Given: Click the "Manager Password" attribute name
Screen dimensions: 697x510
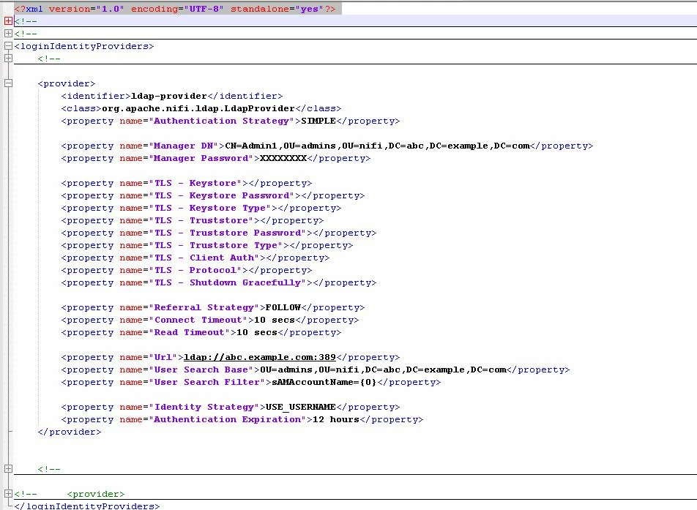Looking at the screenshot, I should click(201, 158).
